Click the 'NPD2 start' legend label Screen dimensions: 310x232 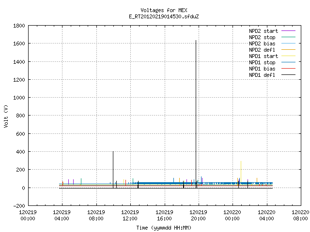[x=263, y=31]
